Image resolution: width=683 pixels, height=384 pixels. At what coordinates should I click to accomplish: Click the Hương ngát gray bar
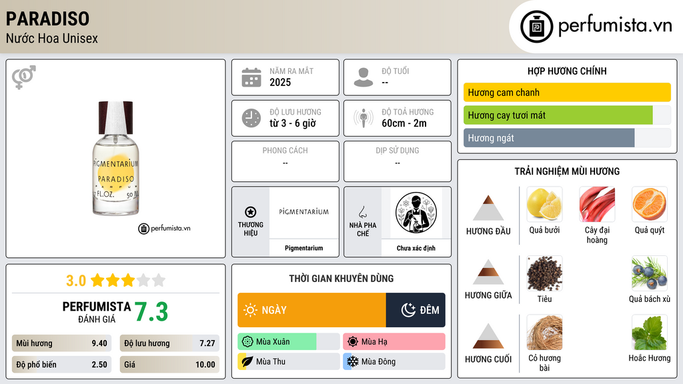click(x=549, y=138)
